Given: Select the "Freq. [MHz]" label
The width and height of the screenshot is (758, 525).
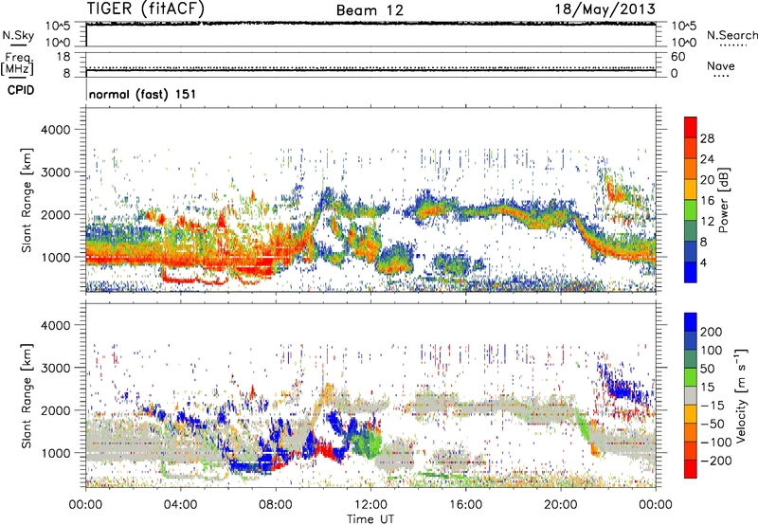Looking at the screenshot, I should [18, 64].
